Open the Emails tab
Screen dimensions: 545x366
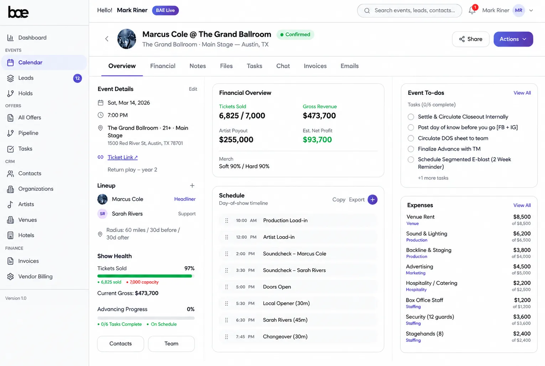[x=349, y=66]
